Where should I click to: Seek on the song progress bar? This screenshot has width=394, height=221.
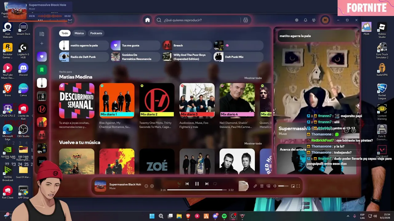tap(197, 190)
